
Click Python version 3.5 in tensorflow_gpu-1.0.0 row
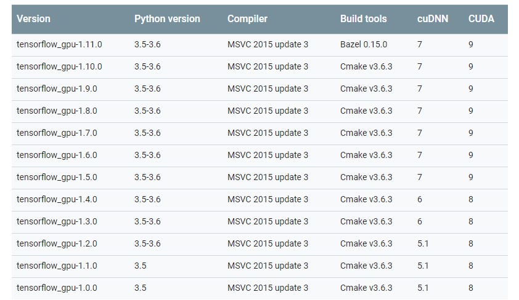click(141, 288)
